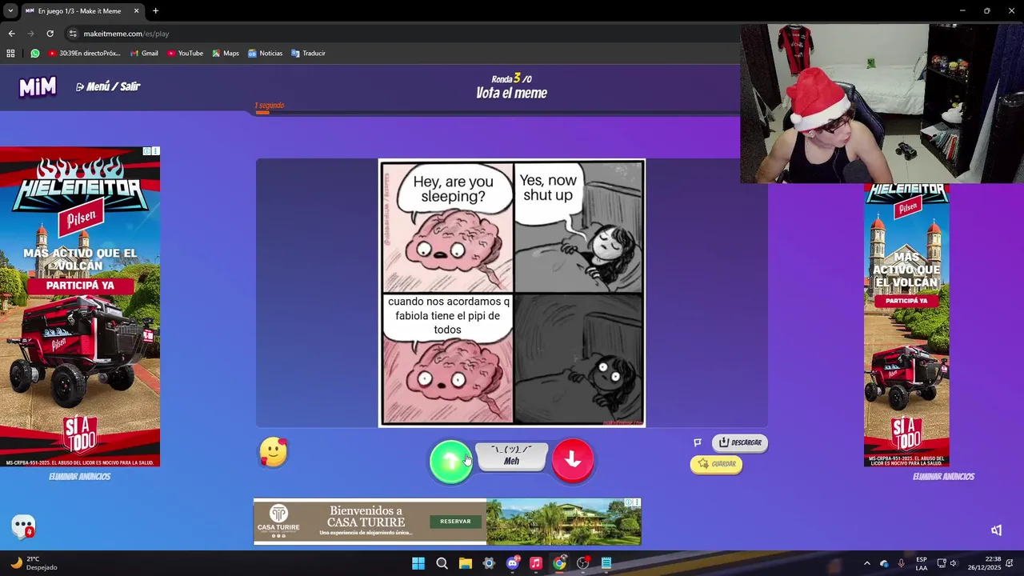Expand the tab search dropdown
The height and width of the screenshot is (576, 1024).
10,11
